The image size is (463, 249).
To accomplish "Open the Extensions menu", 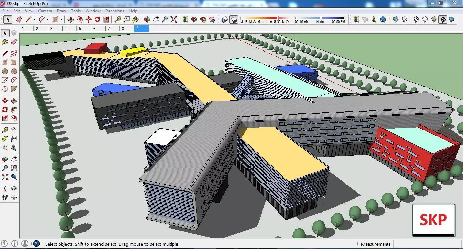I will [114, 11].
